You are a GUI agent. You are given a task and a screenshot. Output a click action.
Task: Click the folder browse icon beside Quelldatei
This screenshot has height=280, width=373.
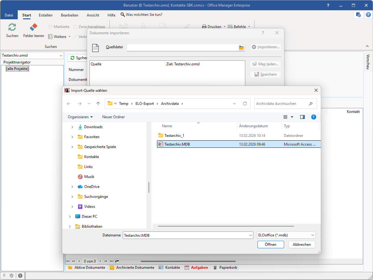click(x=242, y=47)
